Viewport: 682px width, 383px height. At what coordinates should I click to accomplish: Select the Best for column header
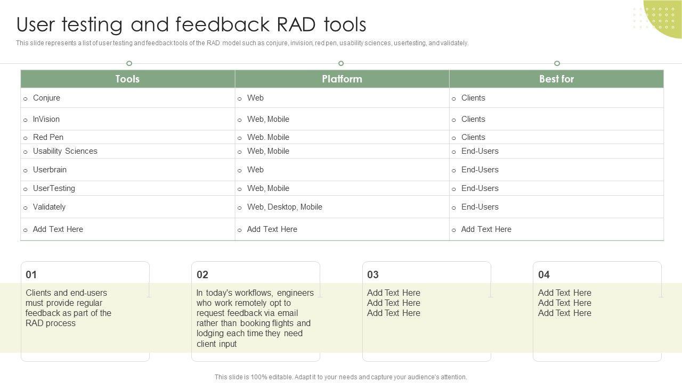click(x=556, y=79)
